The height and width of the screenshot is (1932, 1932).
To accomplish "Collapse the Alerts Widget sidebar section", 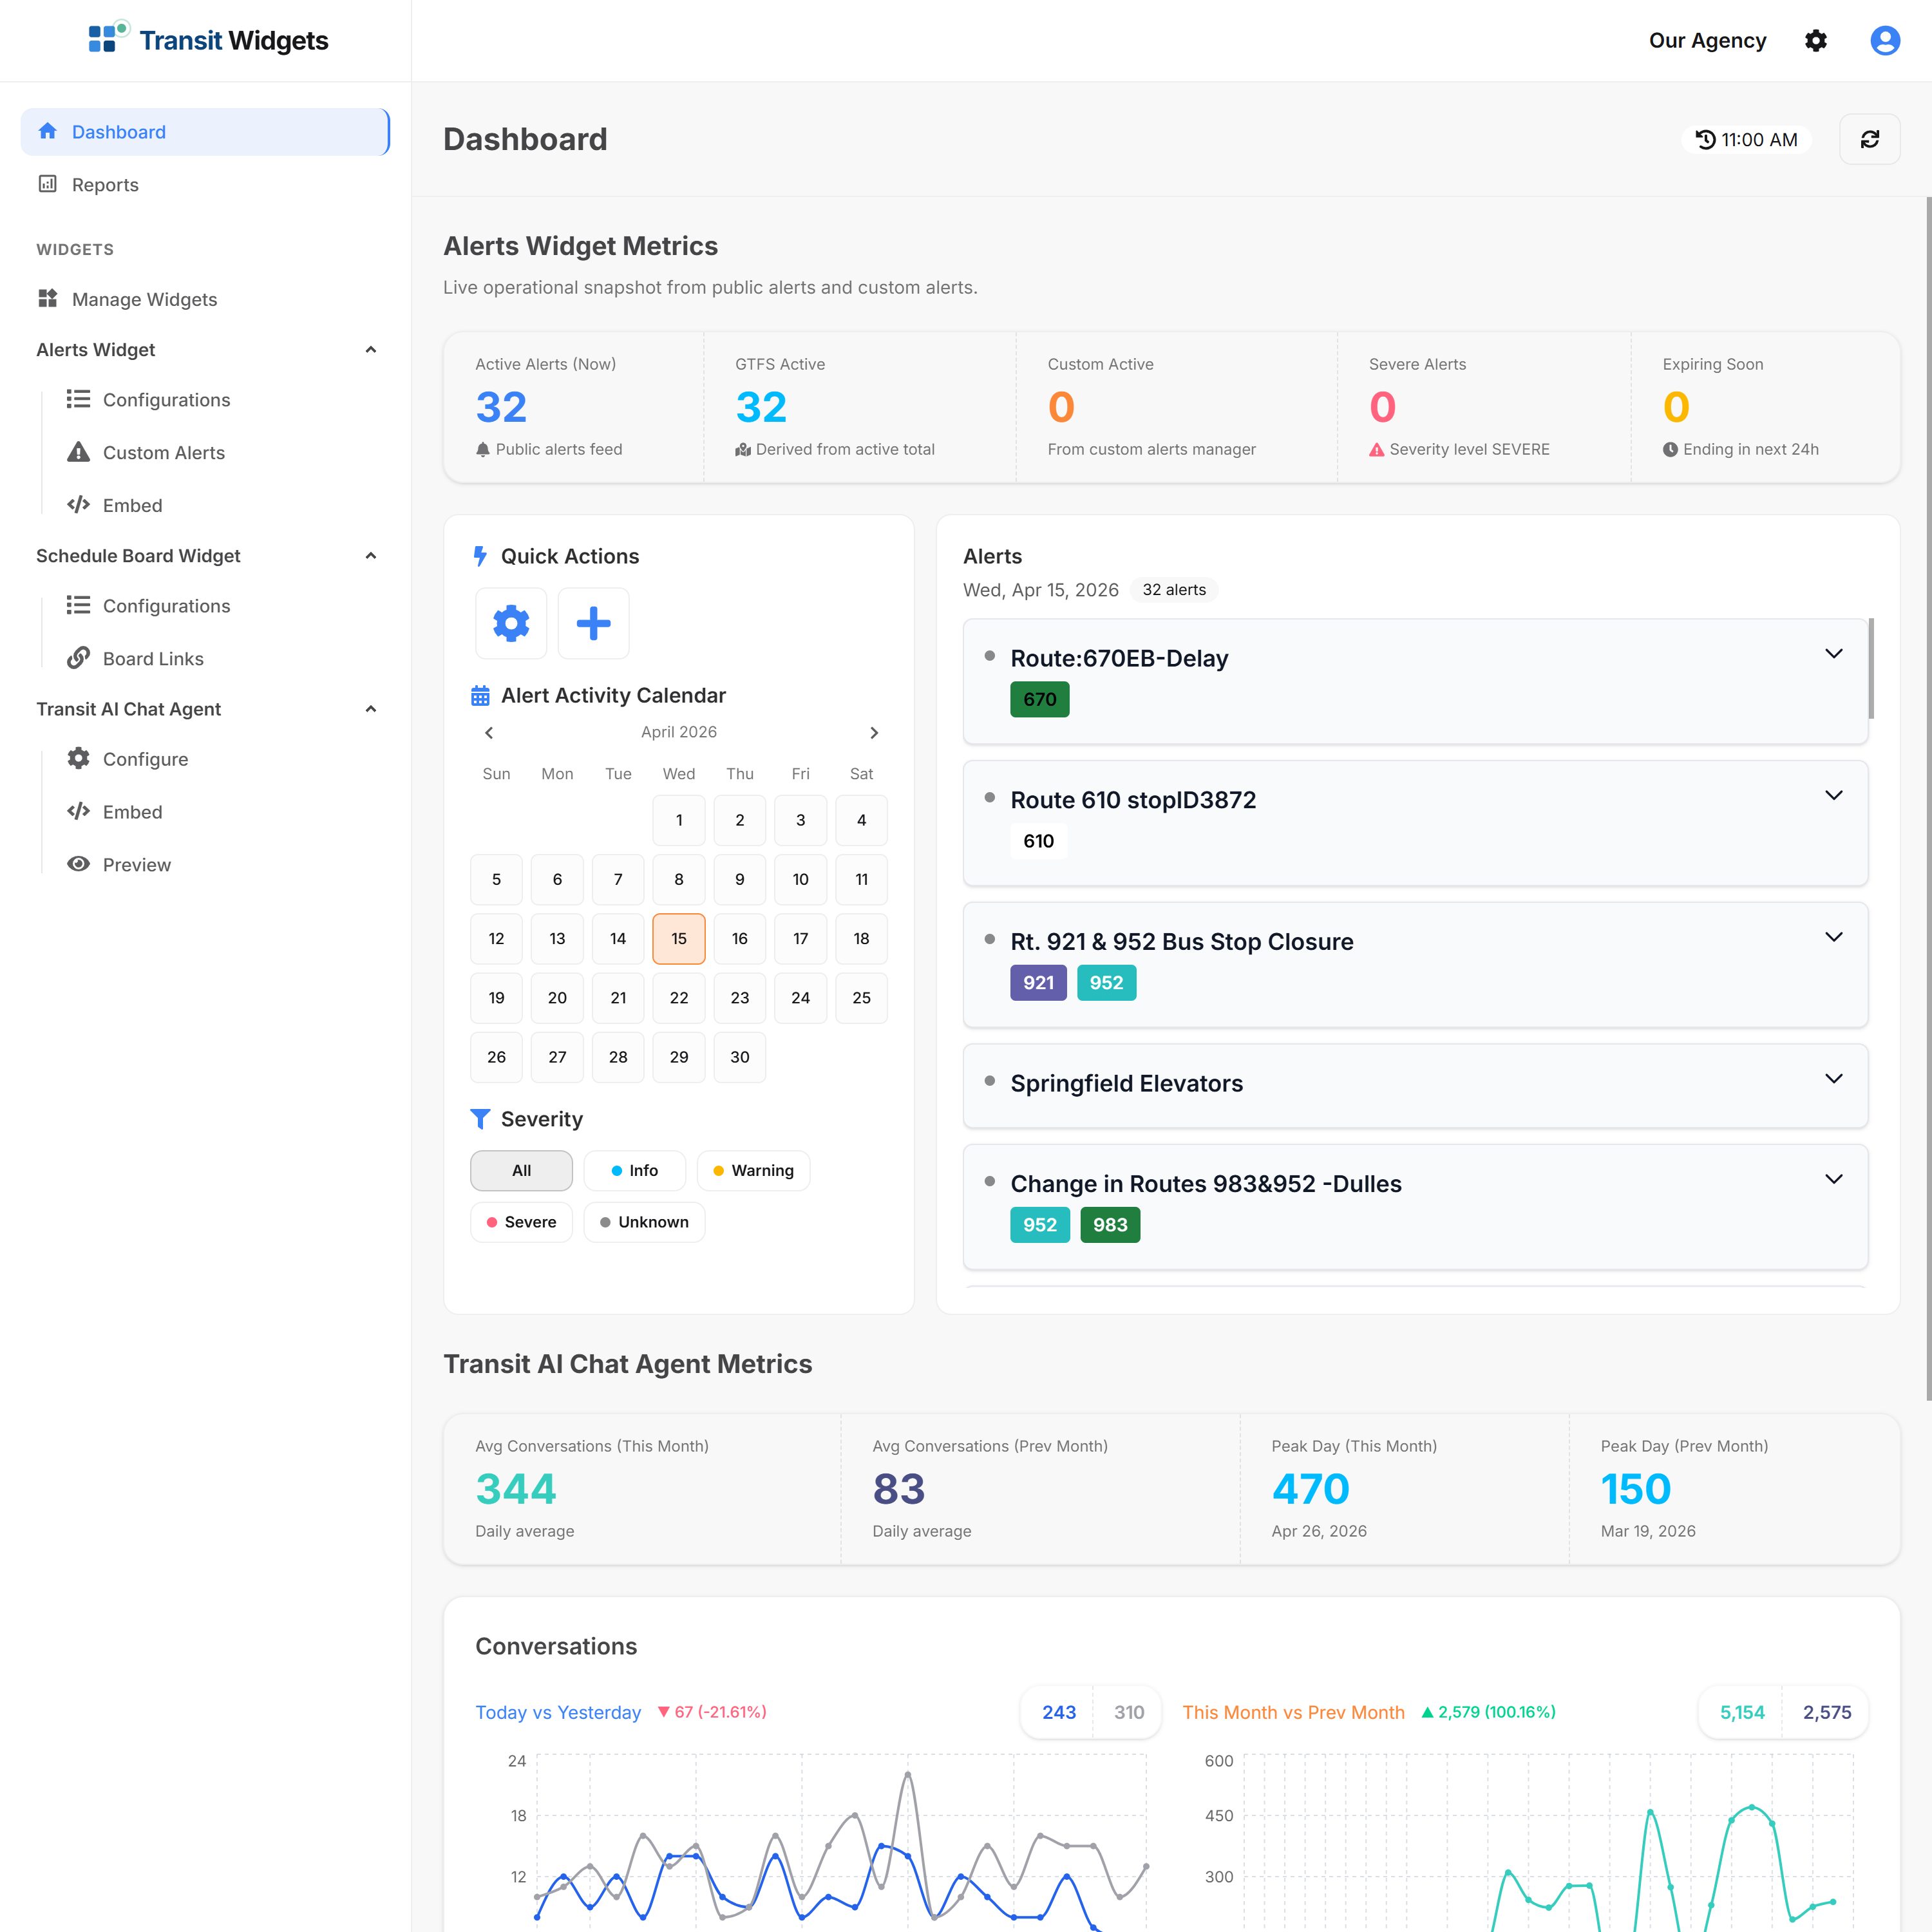I will point(371,349).
